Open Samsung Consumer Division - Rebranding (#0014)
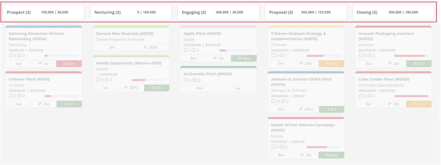 pyautogui.click(x=38, y=36)
